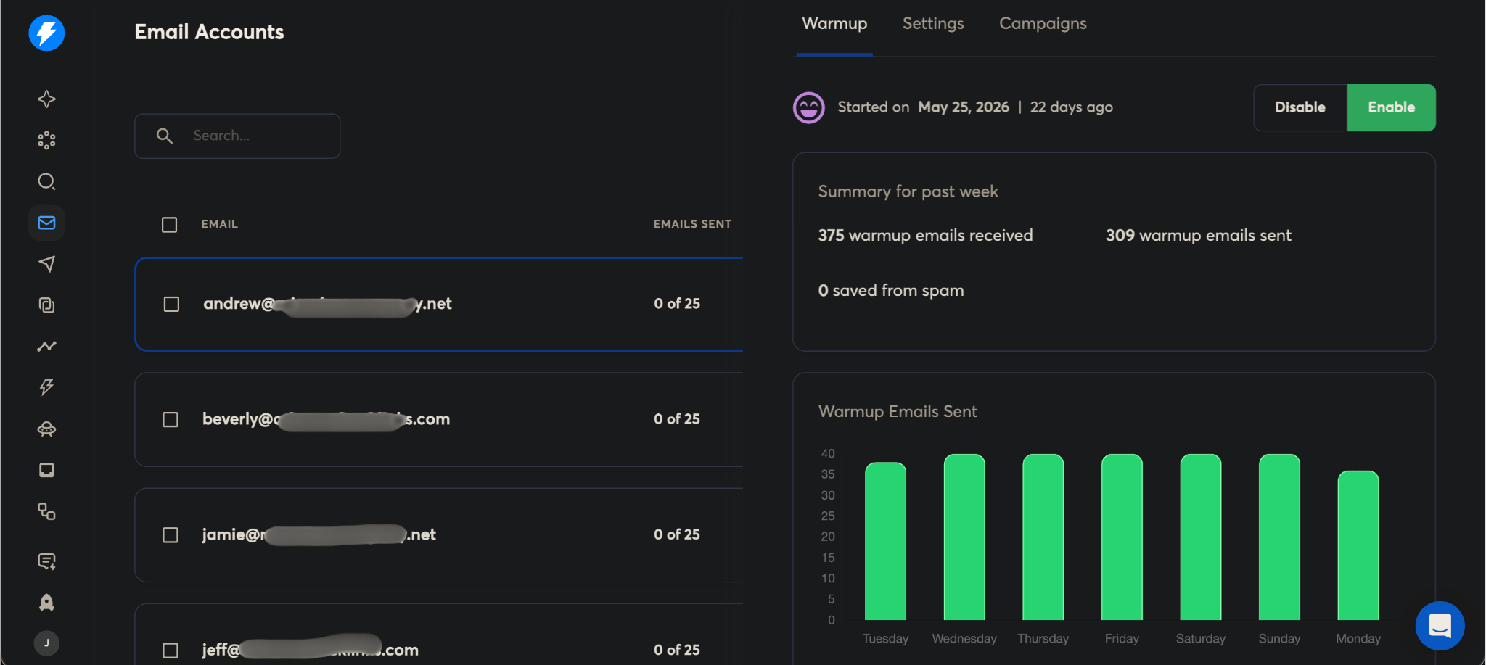Open the magnifier search icon in sidebar
The image size is (1486, 665).
click(46, 181)
